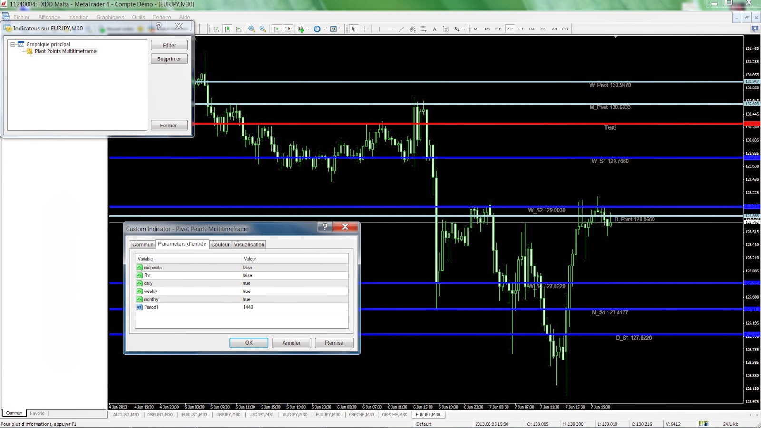The image size is (761, 428).
Task: Confirm with the OK button
Action: tap(249, 343)
